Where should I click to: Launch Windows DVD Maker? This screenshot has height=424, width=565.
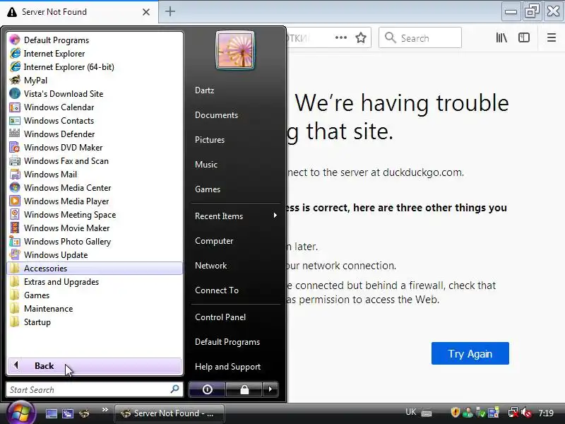tap(95, 148)
